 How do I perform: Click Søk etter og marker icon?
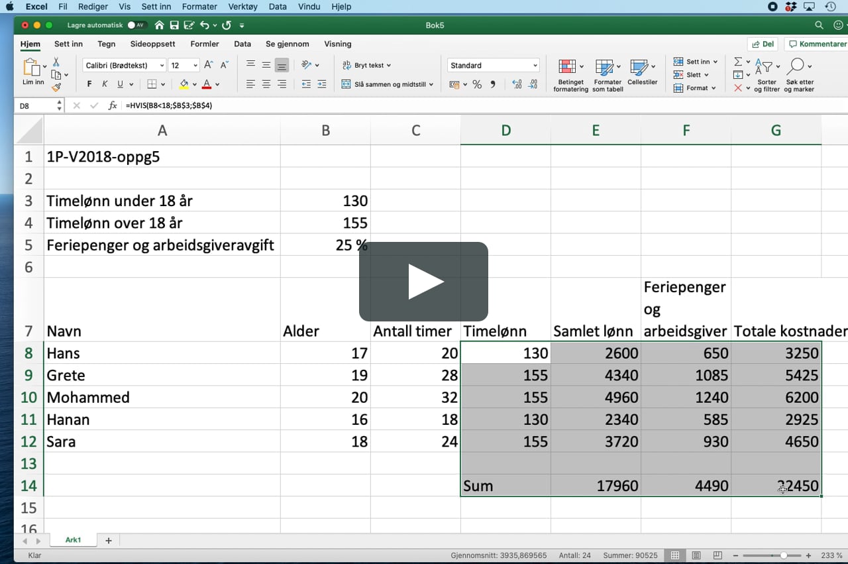[799, 76]
